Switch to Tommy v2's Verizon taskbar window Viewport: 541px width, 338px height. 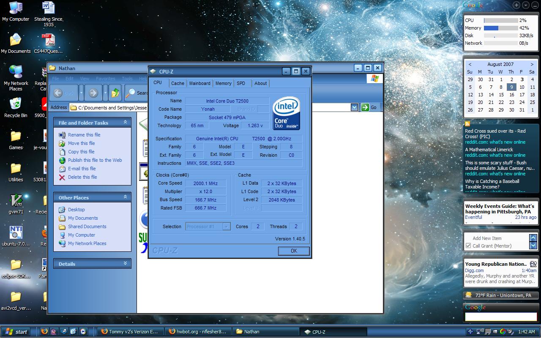[x=131, y=332]
